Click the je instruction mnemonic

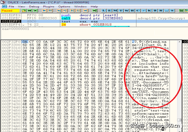point(64,24)
